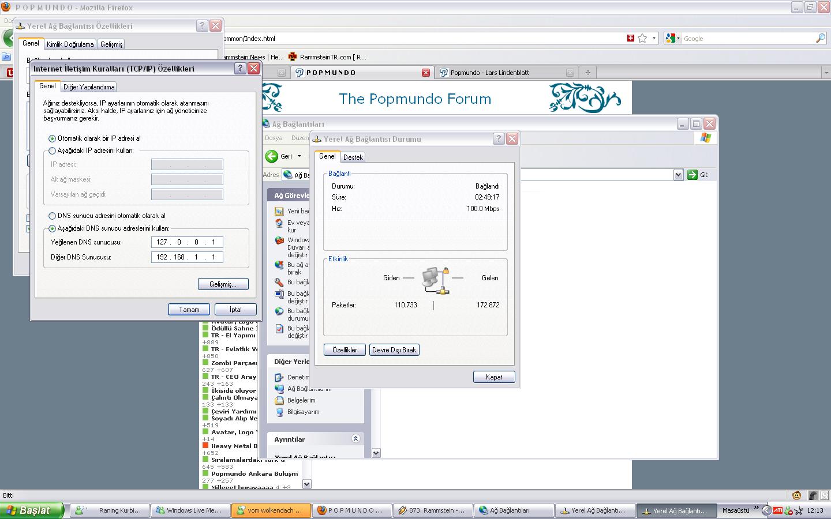Click task pane scrollbar down arrow
The image size is (831, 519).
pyautogui.click(x=376, y=453)
